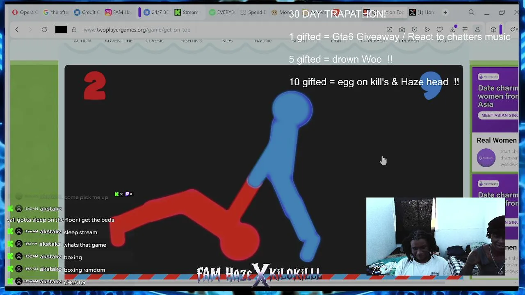
Task: Click the Kick badge beside 'whats that game'
Action: (10, 244)
